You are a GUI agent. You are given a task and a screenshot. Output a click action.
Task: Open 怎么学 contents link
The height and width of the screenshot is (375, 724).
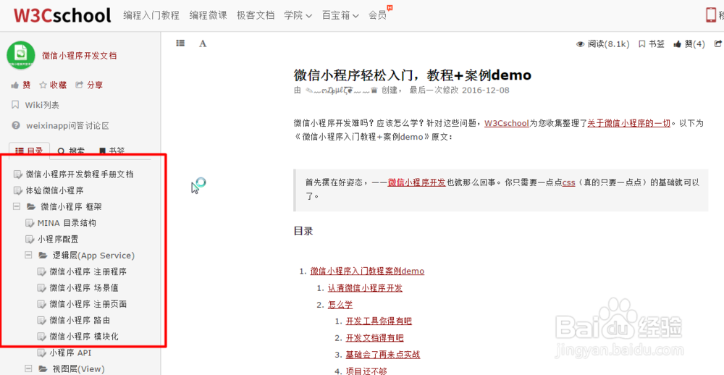coord(340,304)
